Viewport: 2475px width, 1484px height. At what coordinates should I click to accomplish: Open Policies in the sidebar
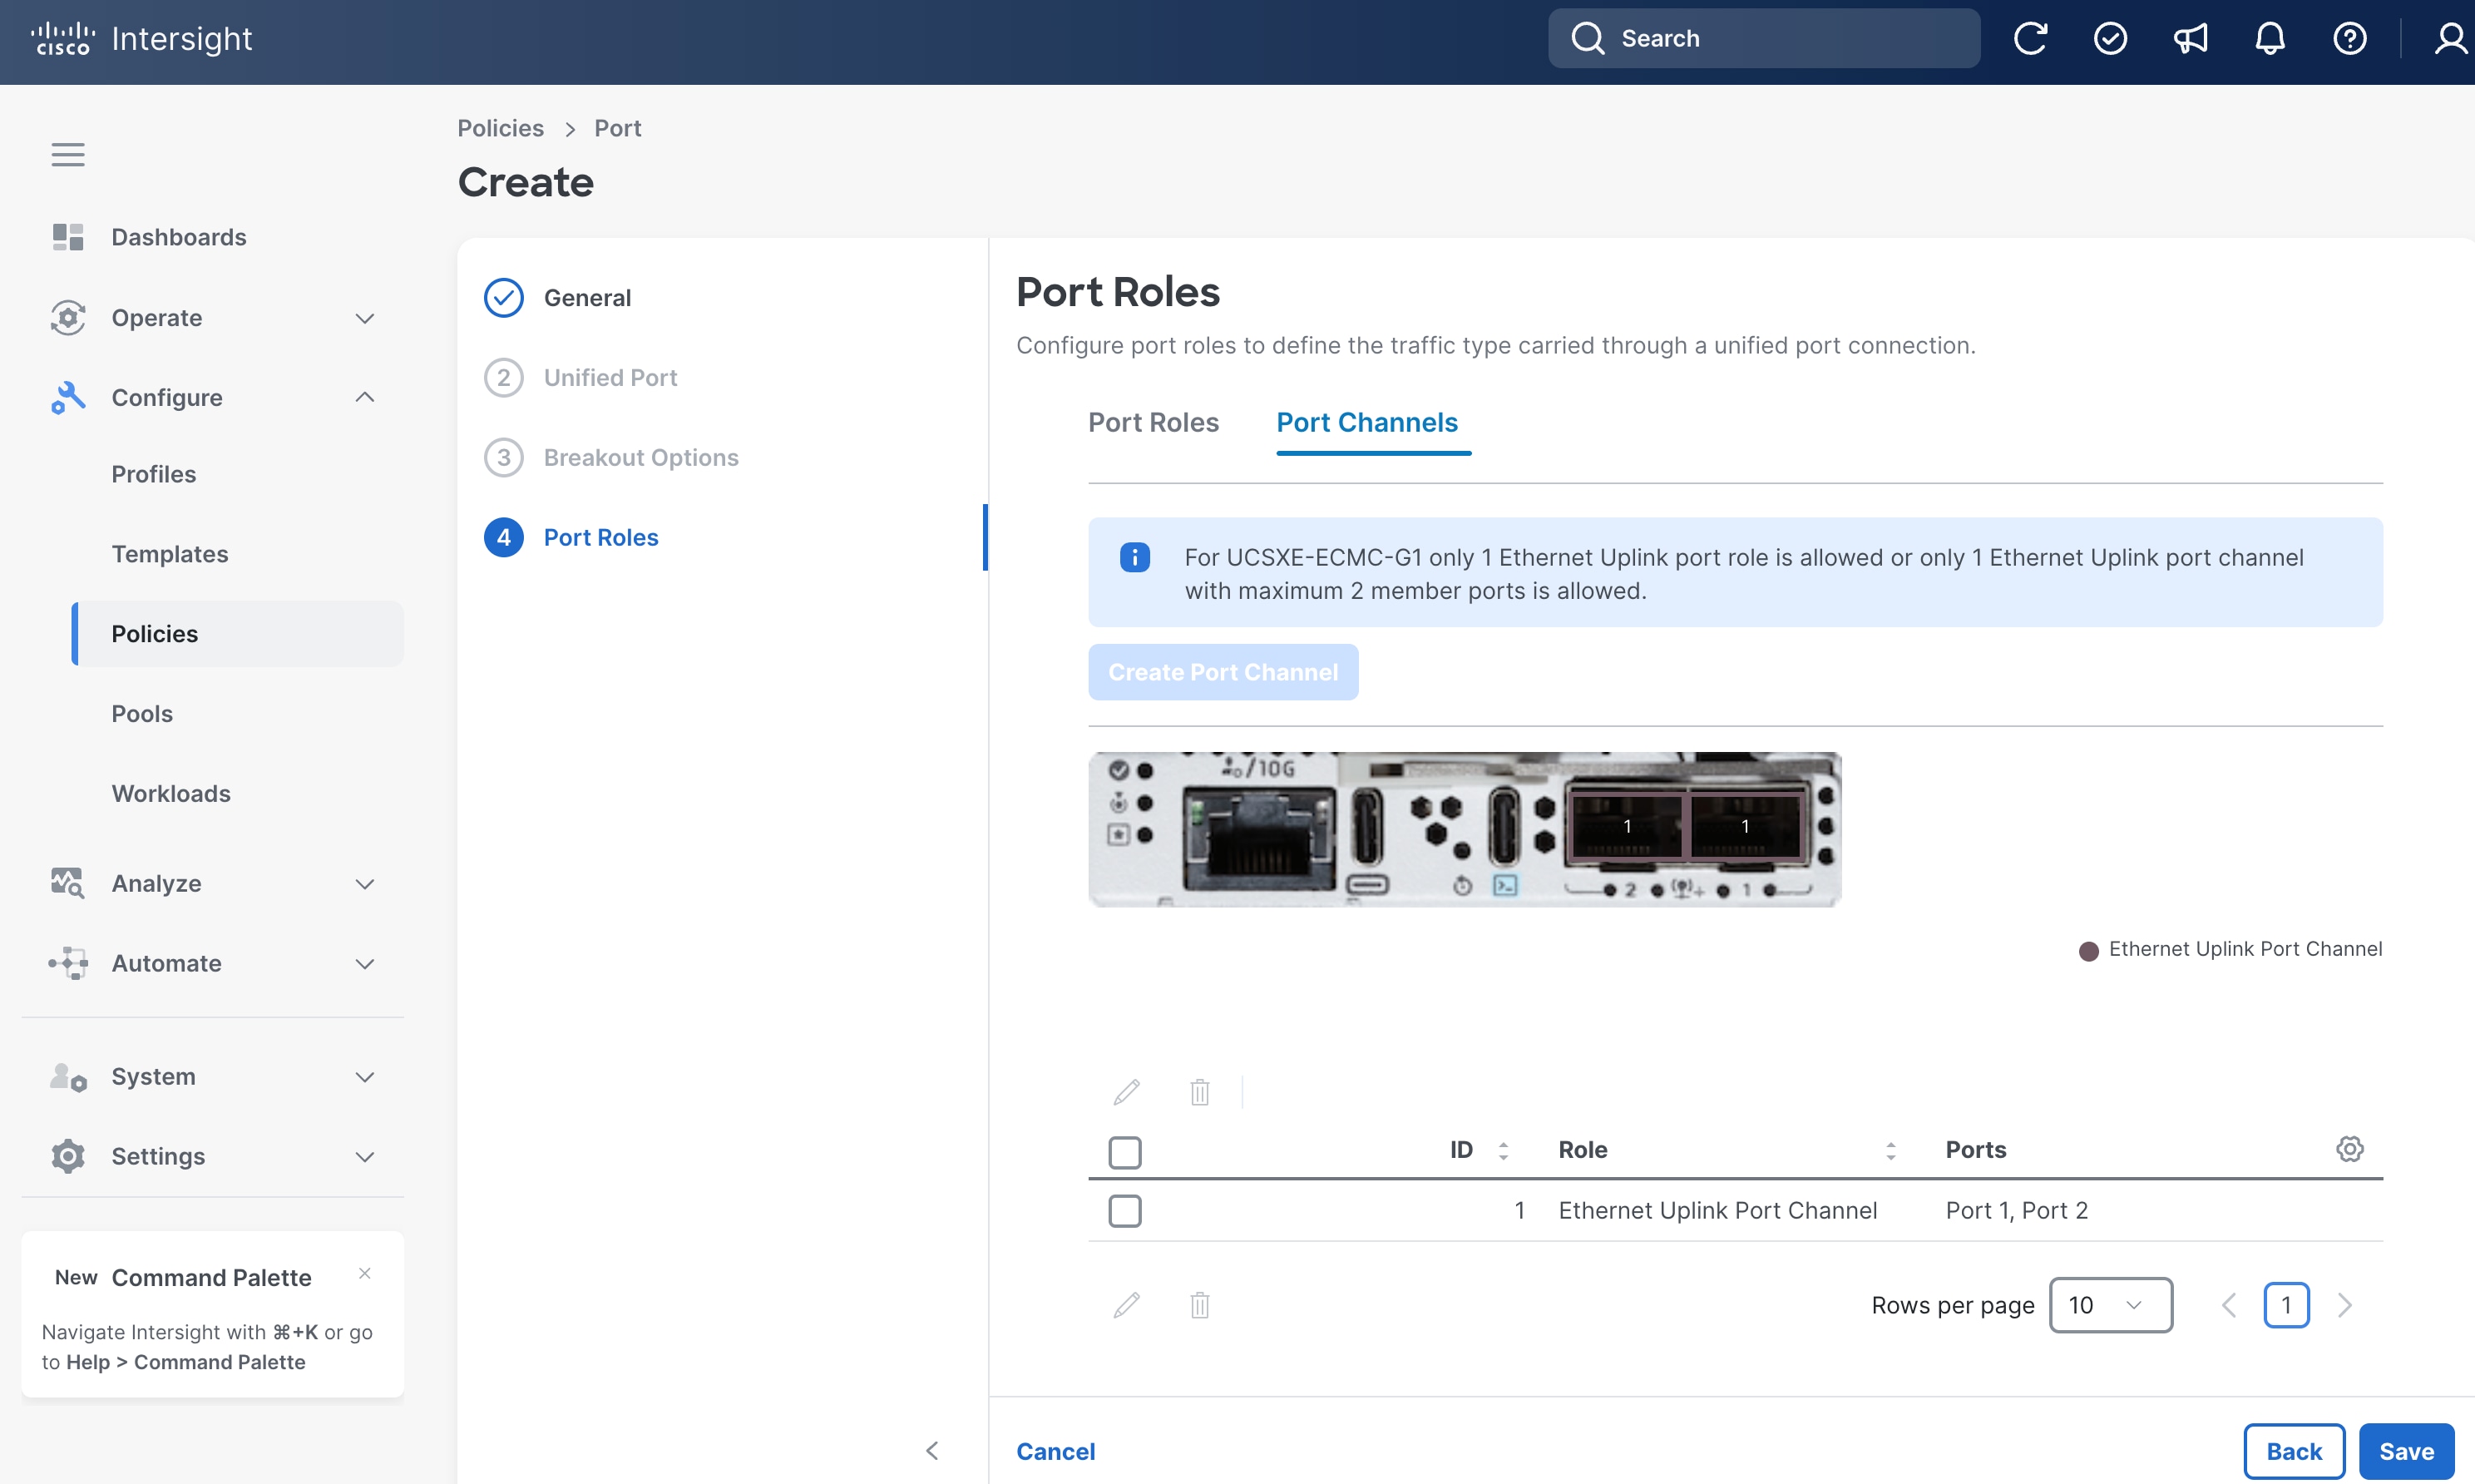[238, 634]
